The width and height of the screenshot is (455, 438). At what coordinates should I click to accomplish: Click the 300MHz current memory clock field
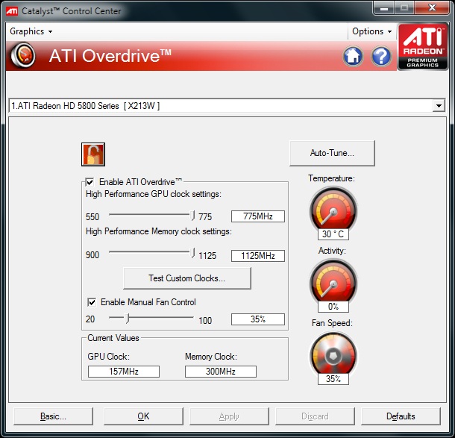pos(221,372)
